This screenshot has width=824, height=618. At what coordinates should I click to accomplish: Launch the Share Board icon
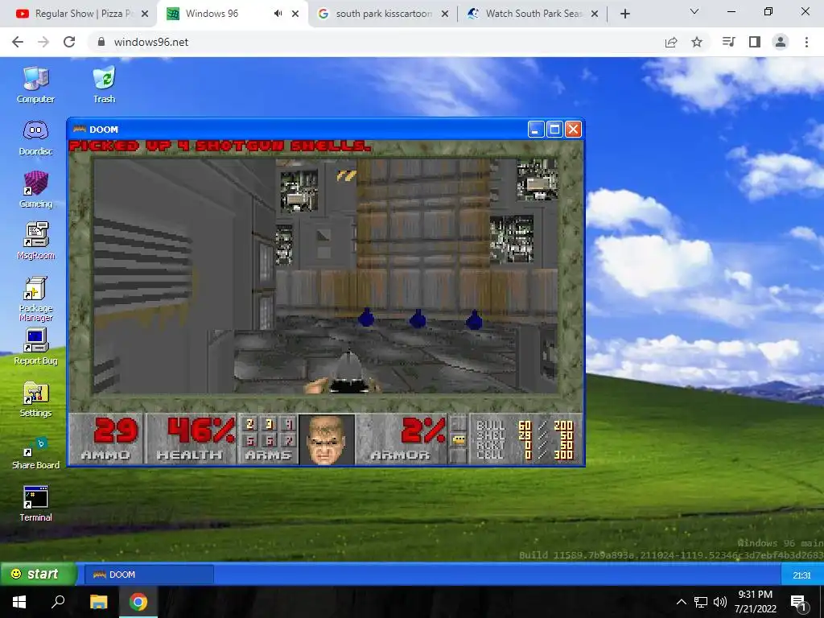[x=35, y=453]
